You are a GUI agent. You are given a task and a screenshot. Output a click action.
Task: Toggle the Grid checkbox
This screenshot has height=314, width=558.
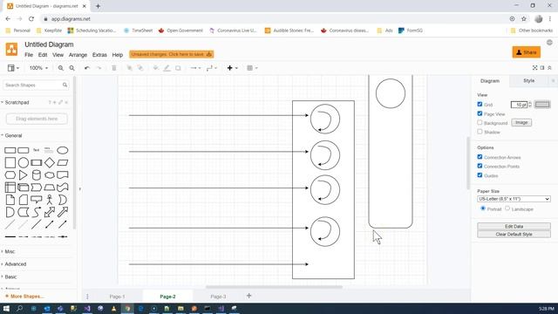point(480,105)
